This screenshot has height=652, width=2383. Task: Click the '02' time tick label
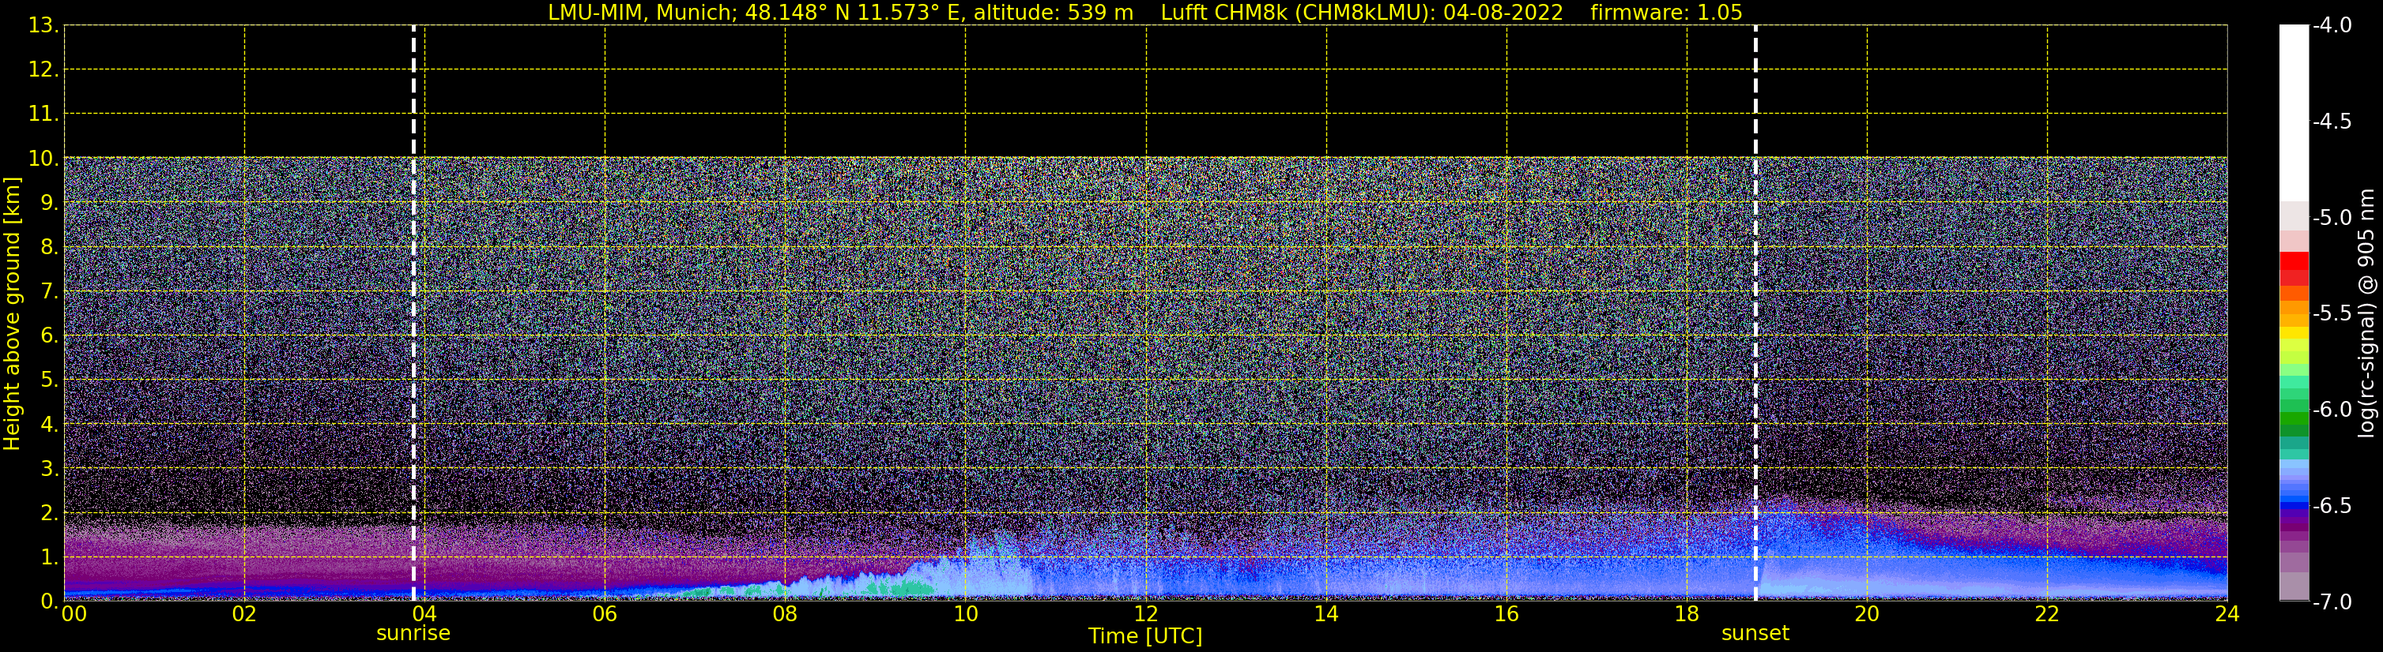244,614
